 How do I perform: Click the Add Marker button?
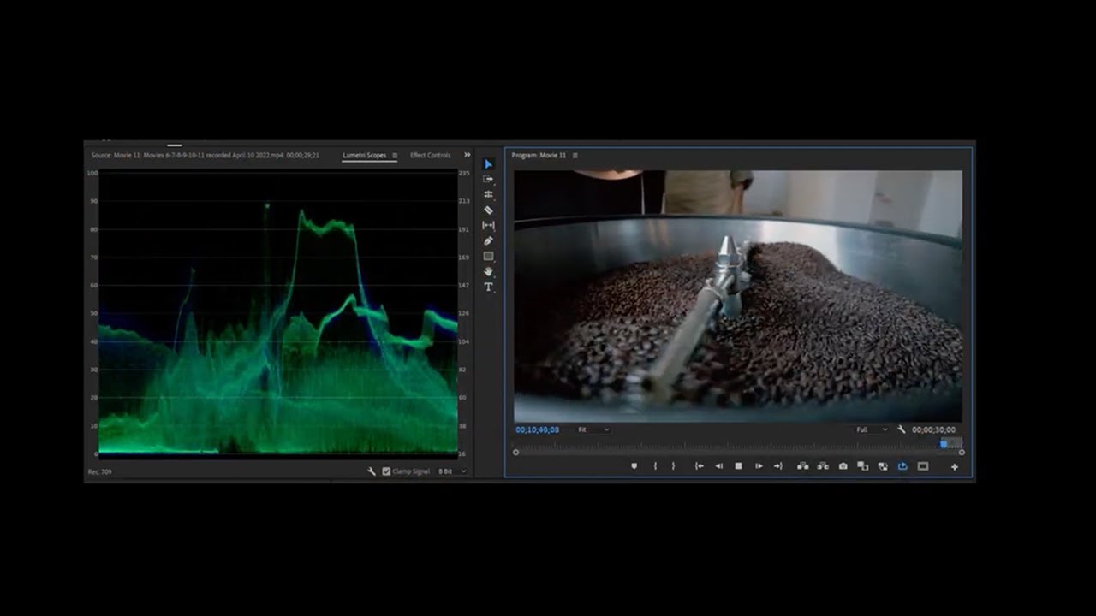tap(634, 466)
